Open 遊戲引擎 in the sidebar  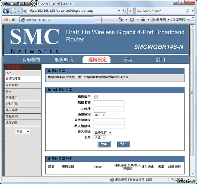[x=23, y=104]
